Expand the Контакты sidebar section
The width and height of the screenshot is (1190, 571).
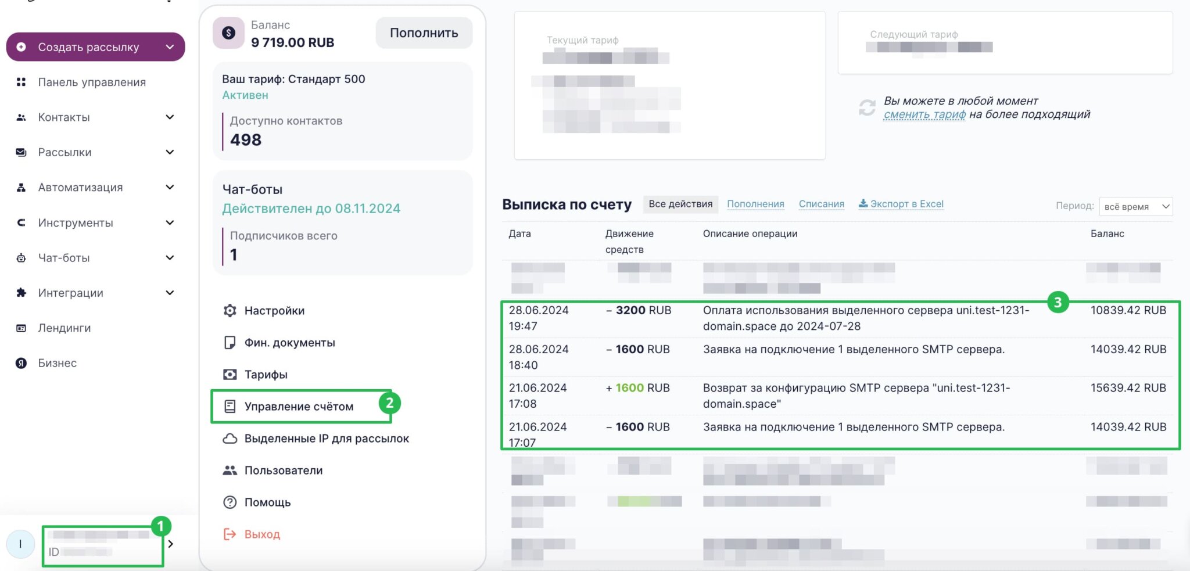170,117
